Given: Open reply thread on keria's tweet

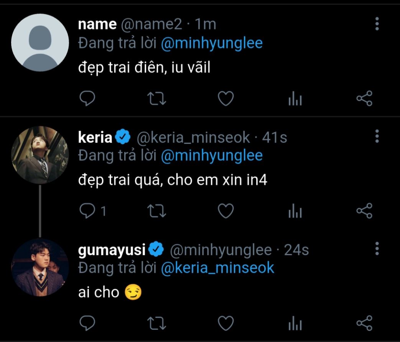Looking at the screenshot, I should tap(87, 211).
